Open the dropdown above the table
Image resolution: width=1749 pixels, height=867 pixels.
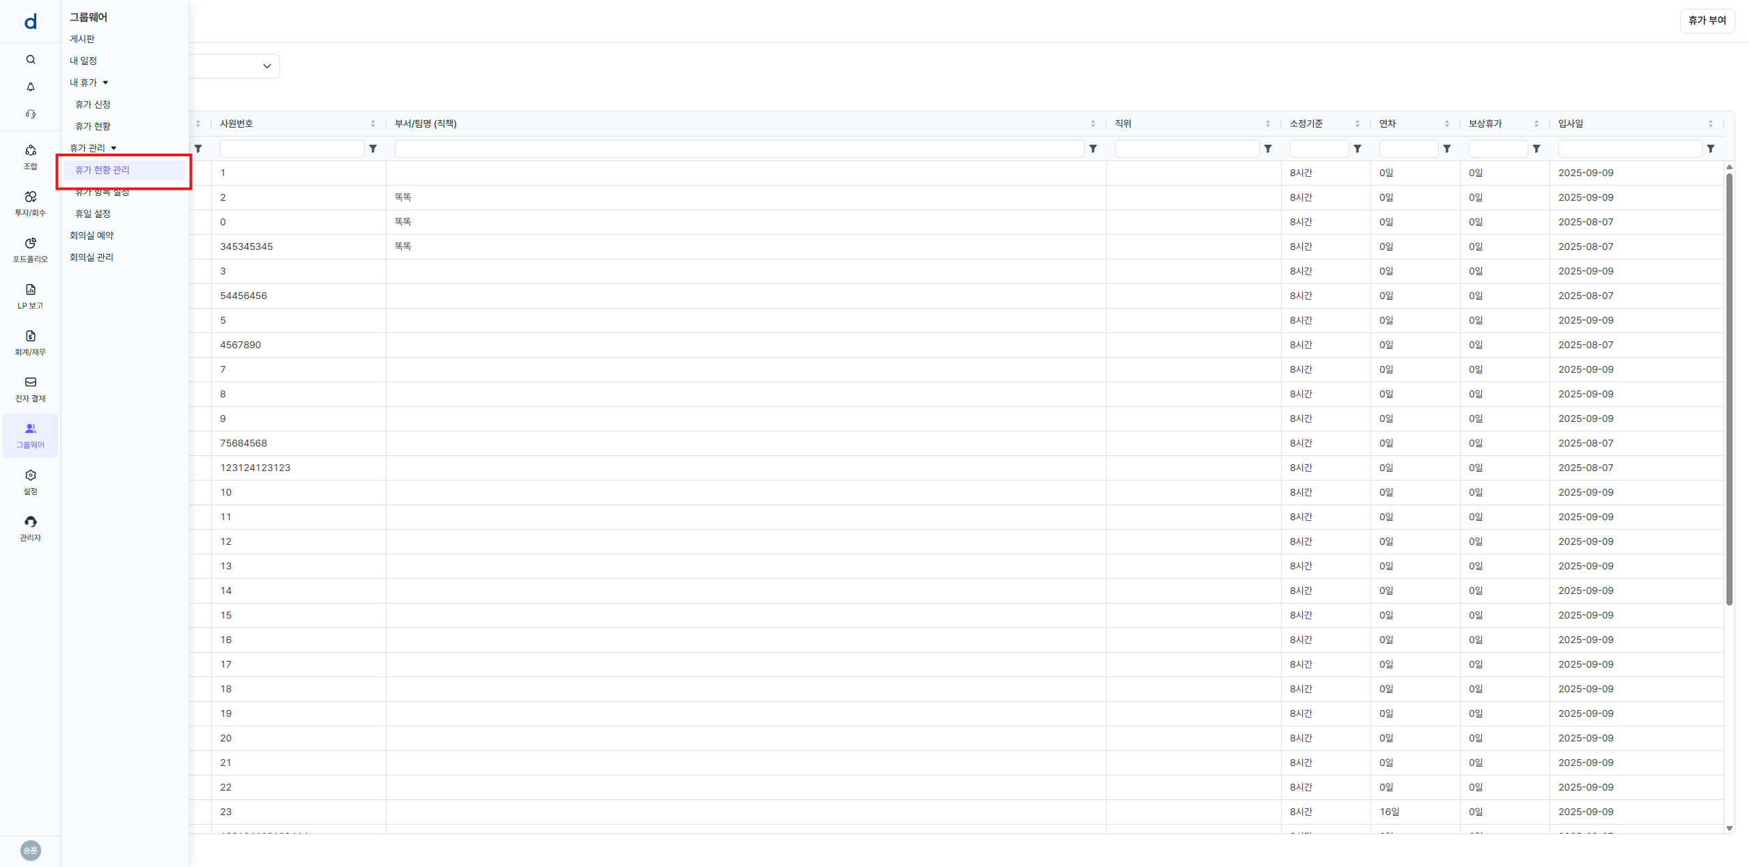(266, 66)
